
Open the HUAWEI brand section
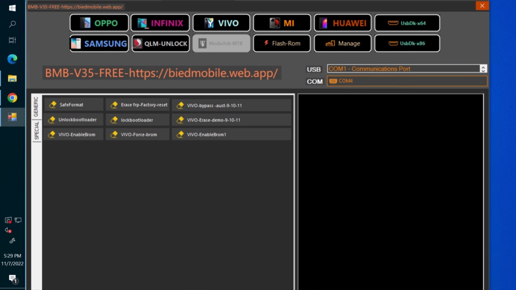coord(343,23)
